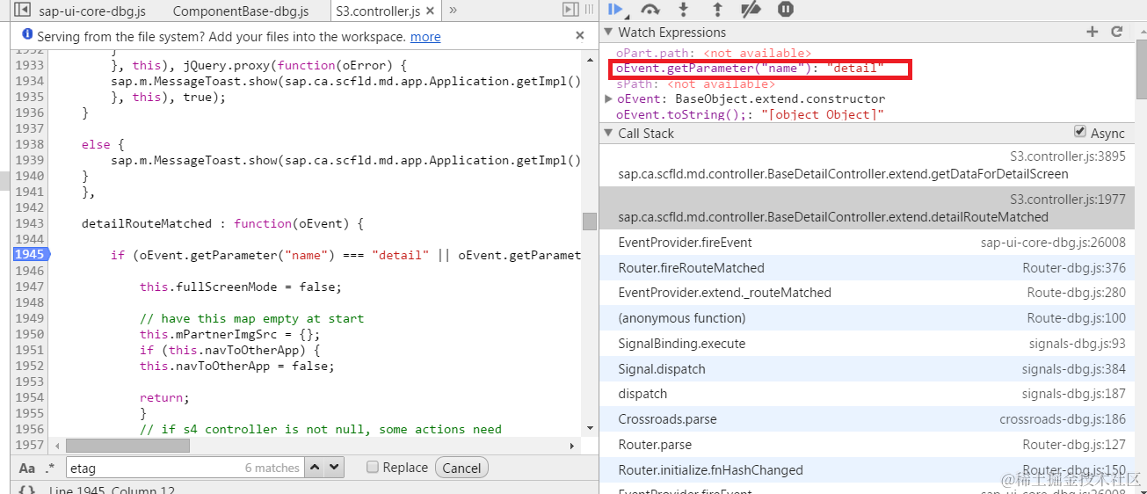Viewport: 1147px width, 494px height.
Task: Toggle regular expression search option
Action: [49, 468]
